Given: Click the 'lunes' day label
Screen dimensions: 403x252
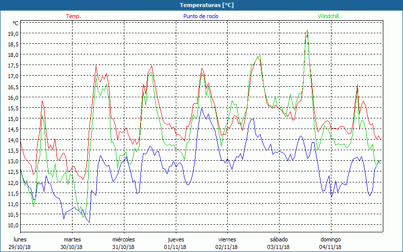Looking at the screenshot, I should 20,239.
